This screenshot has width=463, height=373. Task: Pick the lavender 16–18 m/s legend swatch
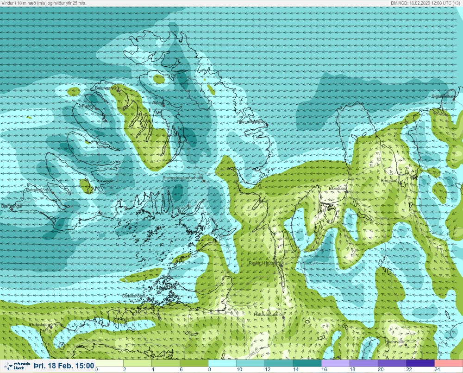click(336, 363)
